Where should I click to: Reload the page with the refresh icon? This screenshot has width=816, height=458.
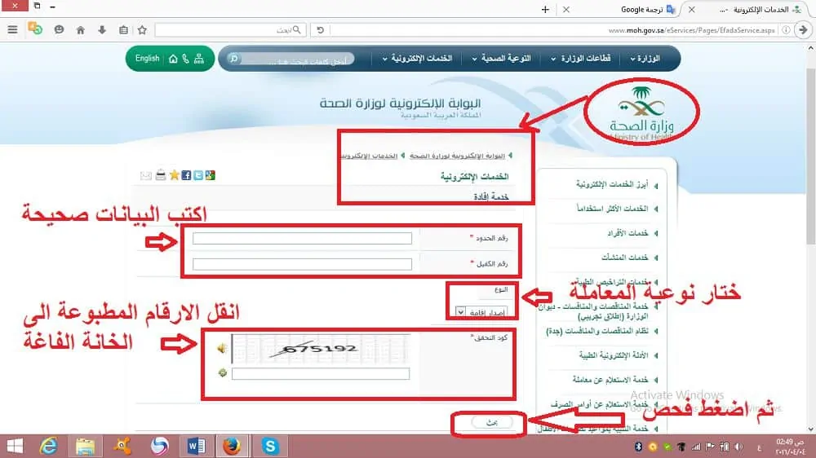tap(320, 30)
